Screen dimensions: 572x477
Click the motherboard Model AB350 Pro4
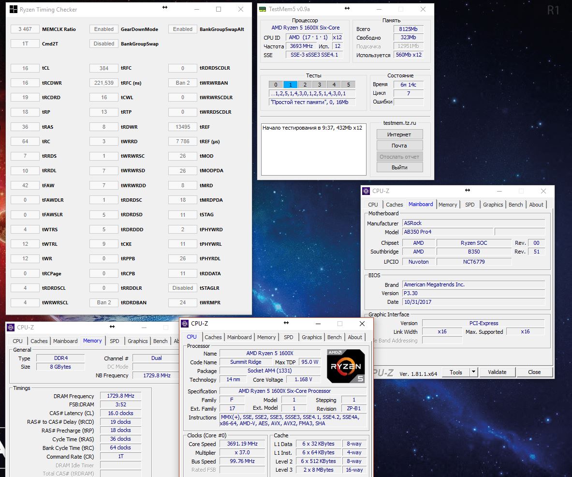point(448,232)
